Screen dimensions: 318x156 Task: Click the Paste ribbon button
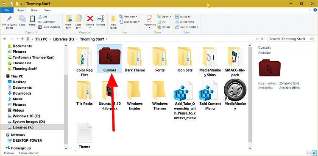point(32,21)
